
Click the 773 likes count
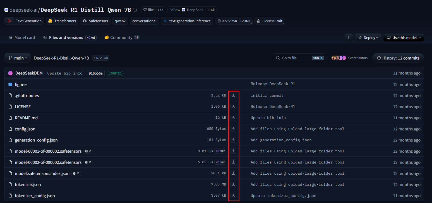(160, 10)
